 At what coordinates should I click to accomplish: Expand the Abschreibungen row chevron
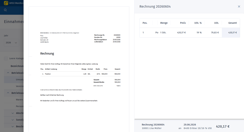(13, 113)
